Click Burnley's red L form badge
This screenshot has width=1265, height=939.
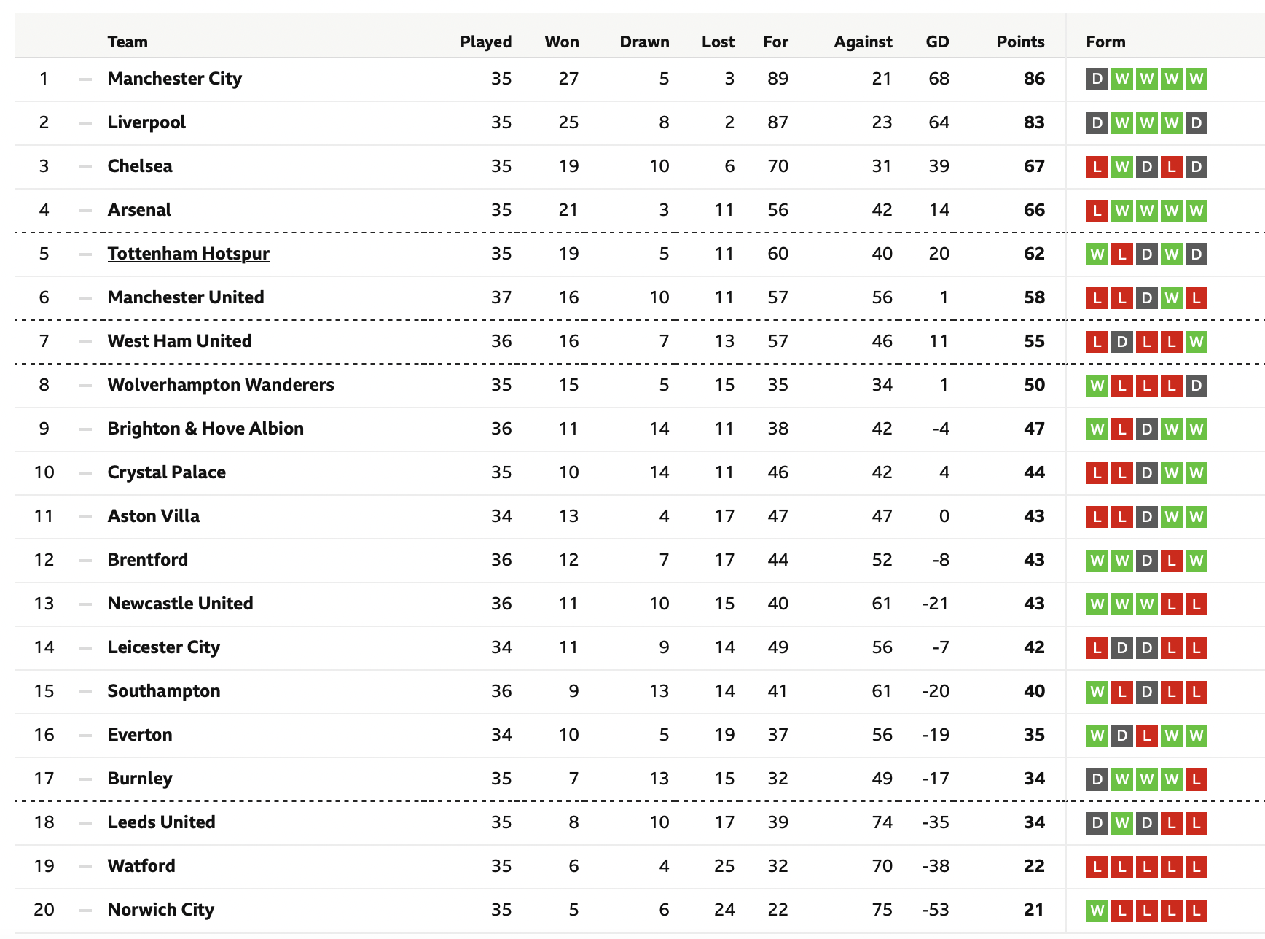(1196, 779)
